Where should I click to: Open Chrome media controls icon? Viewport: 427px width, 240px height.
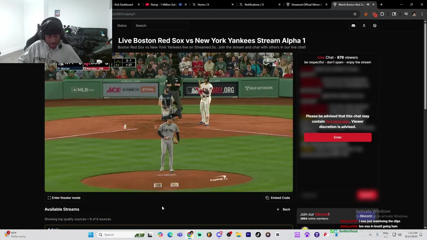406,14
